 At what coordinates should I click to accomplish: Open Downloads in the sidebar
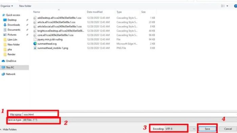click(14, 25)
